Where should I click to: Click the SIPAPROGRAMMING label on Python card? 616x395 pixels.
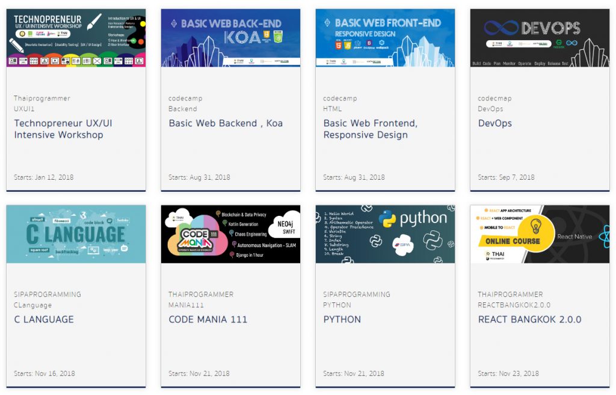click(x=357, y=295)
